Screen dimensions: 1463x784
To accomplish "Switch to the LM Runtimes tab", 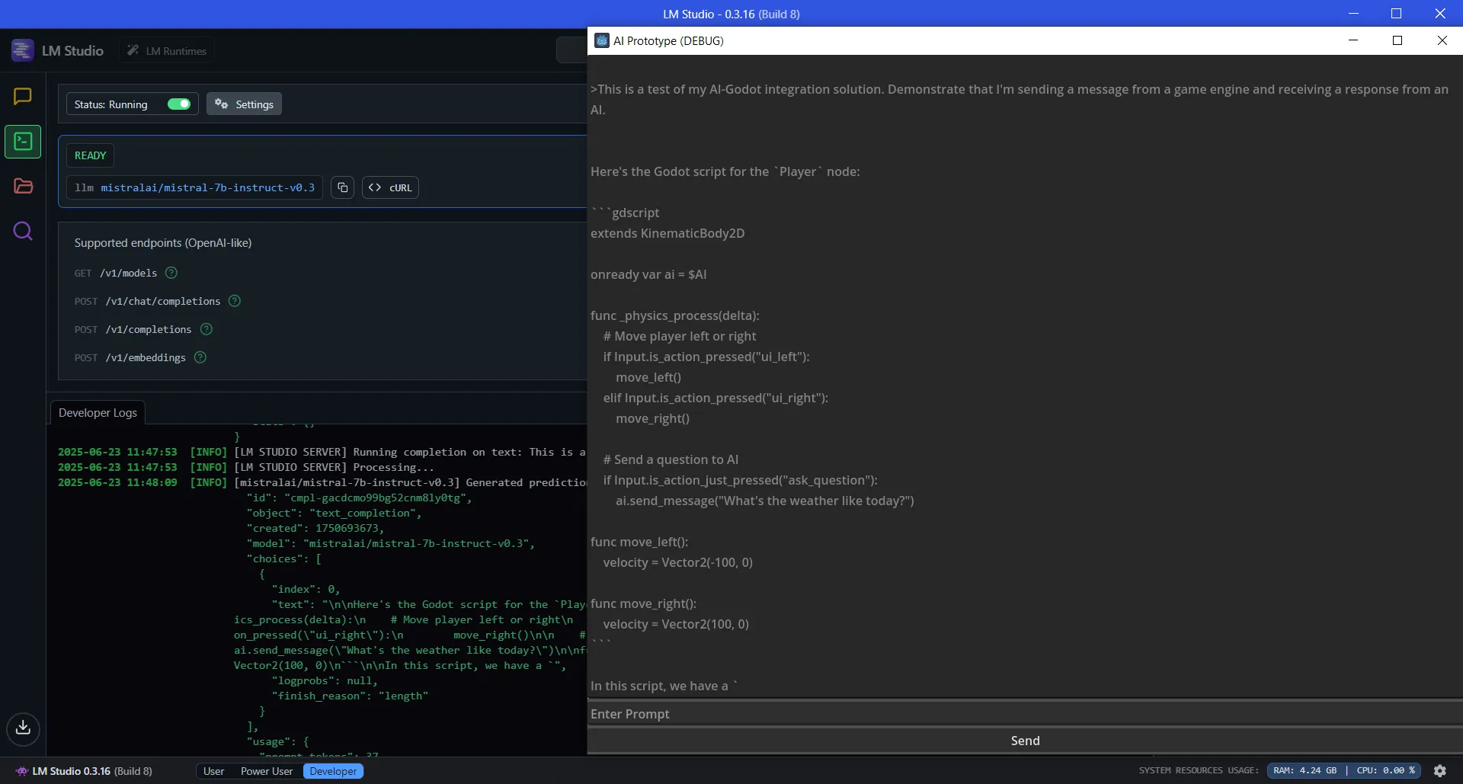I will [166, 50].
